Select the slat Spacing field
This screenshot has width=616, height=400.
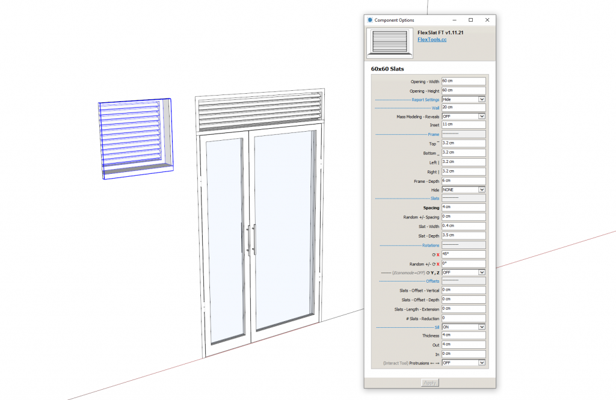pyautogui.click(x=463, y=208)
